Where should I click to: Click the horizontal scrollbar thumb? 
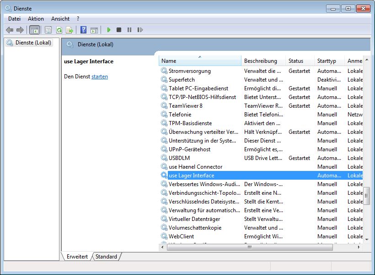[x=250, y=247]
